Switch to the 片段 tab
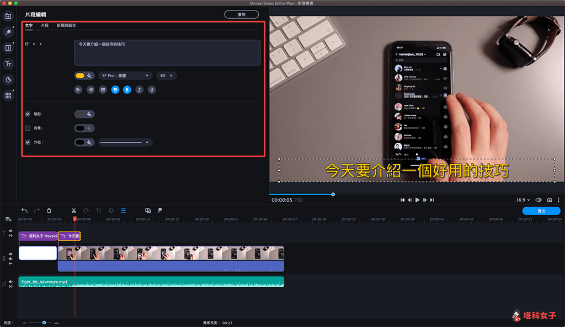 pyautogui.click(x=45, y=25)
